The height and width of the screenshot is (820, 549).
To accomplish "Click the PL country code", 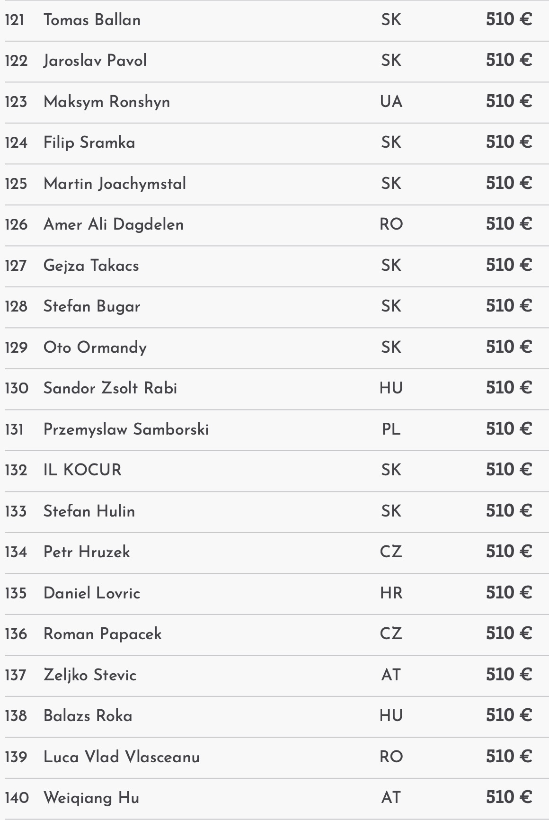I will 391,429.
